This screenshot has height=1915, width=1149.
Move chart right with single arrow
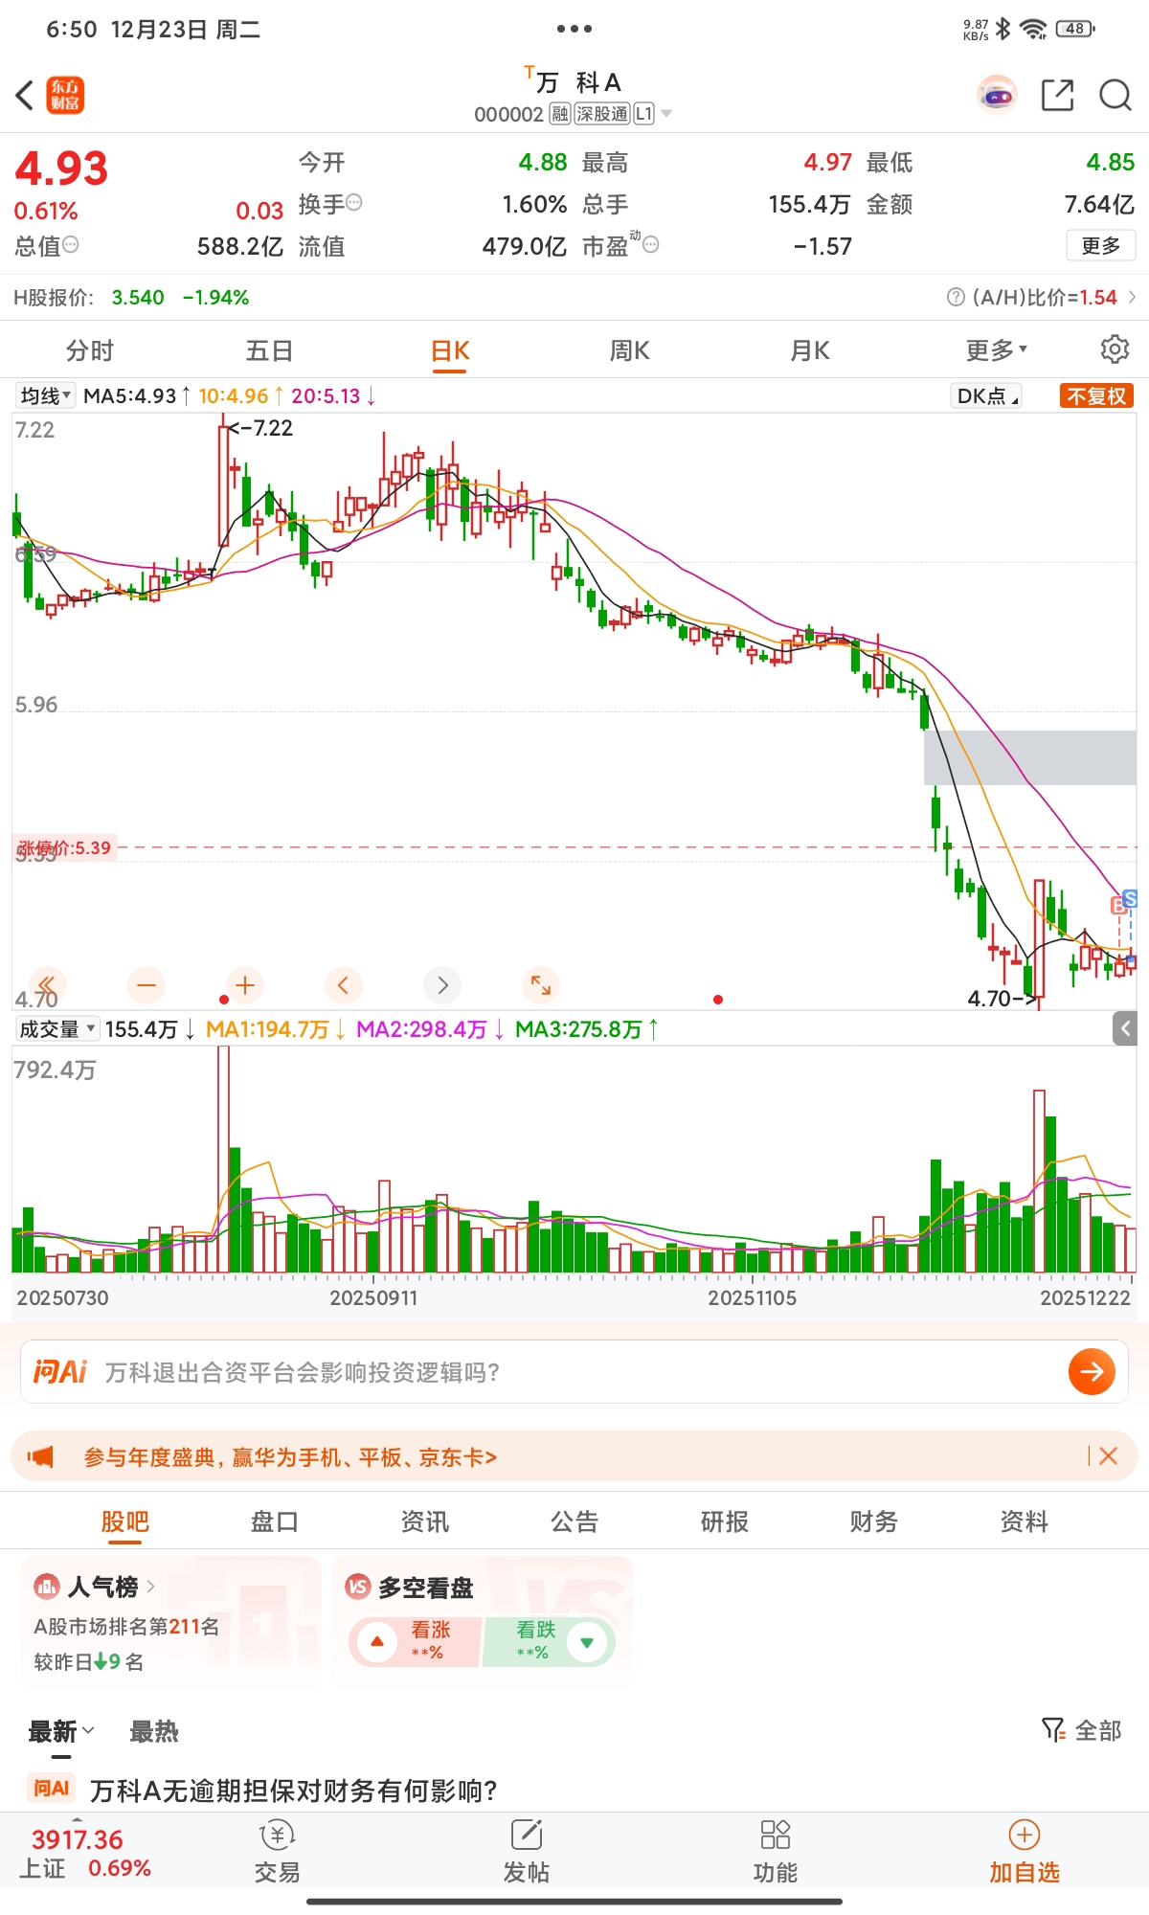[442, 984]
